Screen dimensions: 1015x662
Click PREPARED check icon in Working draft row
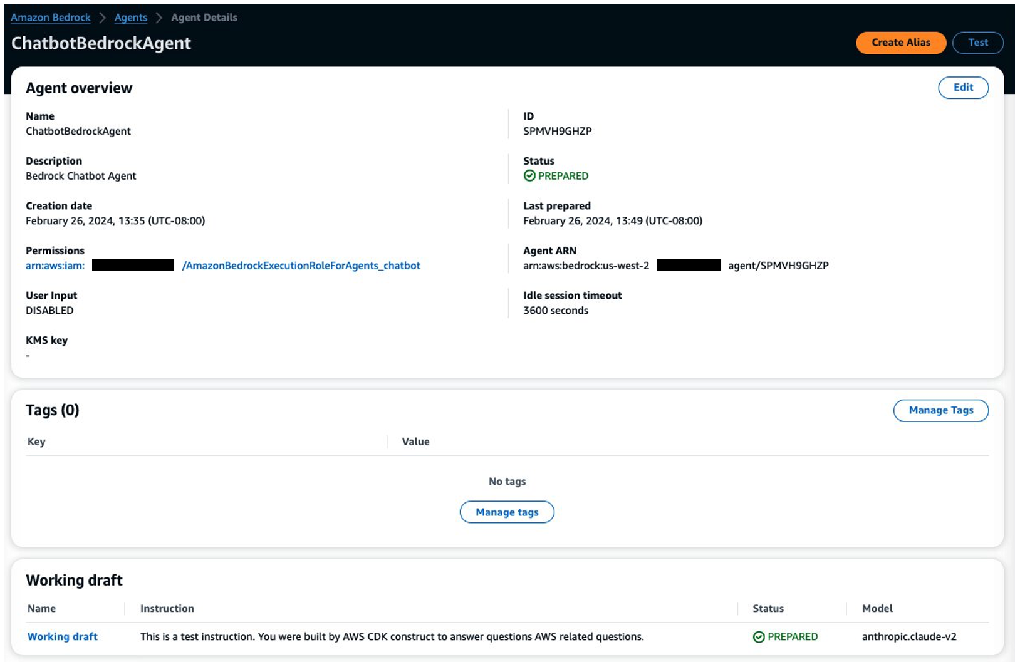pos(759,637)
